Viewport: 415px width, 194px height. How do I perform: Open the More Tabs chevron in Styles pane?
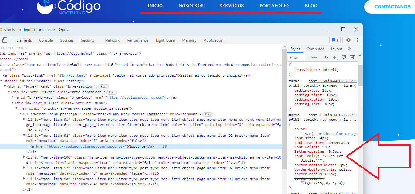pyautogui.click(x=349, y=49)
